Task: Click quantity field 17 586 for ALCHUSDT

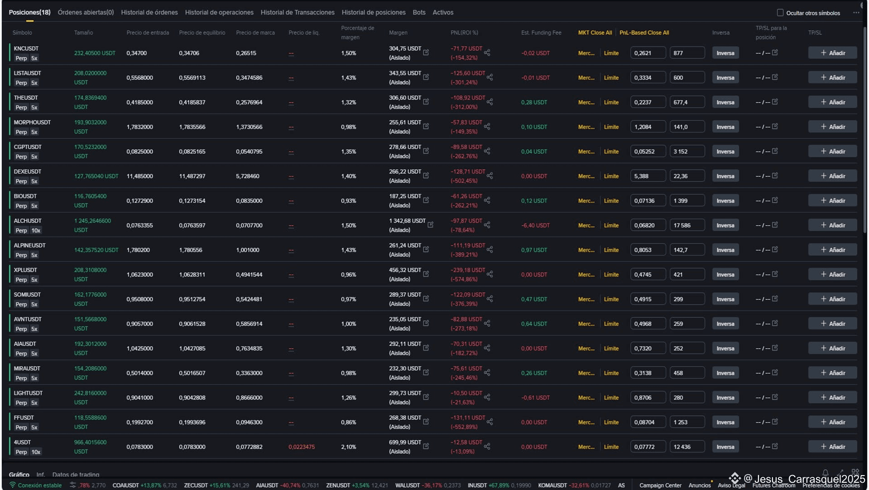Action: pyautogui.click(x=687, y=225)
